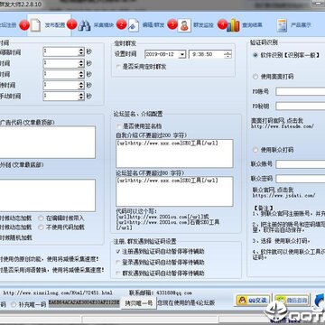Click the 广告代码 (文章最顶部) text box
325x325 pixels.
47,143
